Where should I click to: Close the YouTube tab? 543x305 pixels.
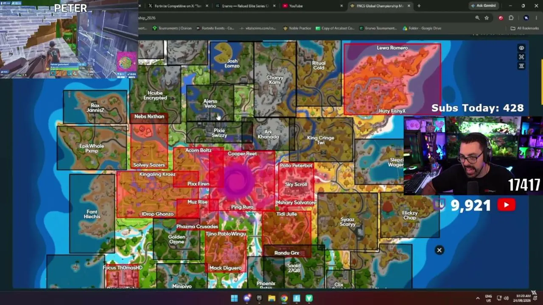coord(341,6)
